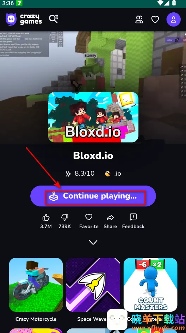
Task: Open the Feedback report icon
Action: (x=133, y=221)
